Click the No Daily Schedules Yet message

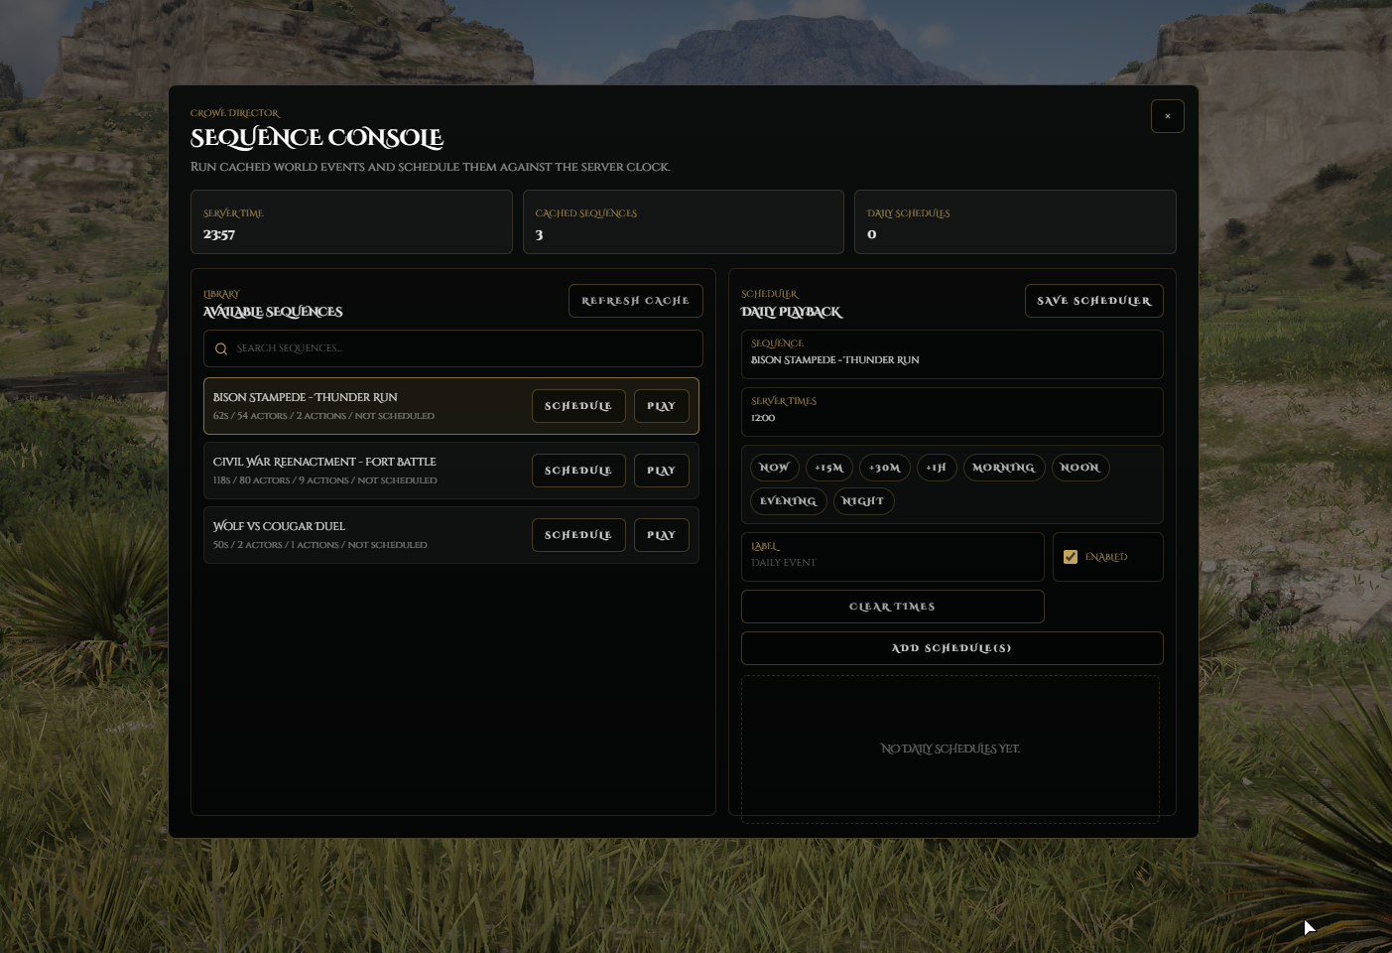[x=949, y=749]
